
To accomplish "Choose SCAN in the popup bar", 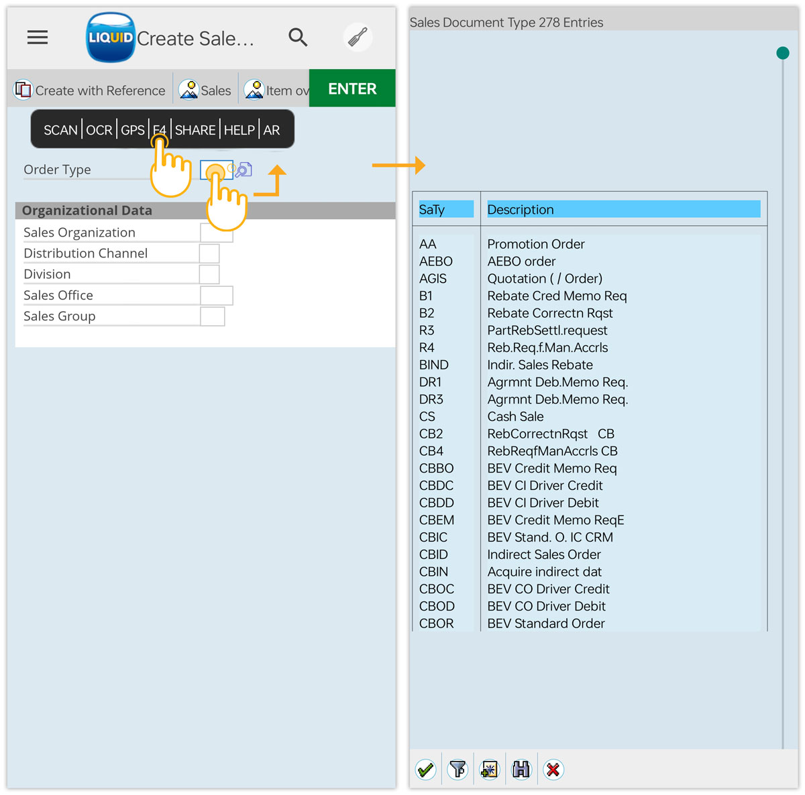I will pyautogui.click(x=60, y=130).
